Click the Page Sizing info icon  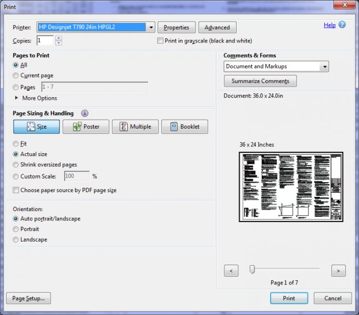(85, 113)
